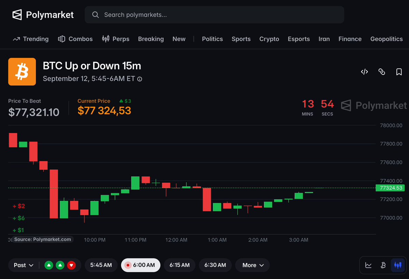Go to the Trending tab
Viewport: 409px width, 279px height.
(31, 39)
